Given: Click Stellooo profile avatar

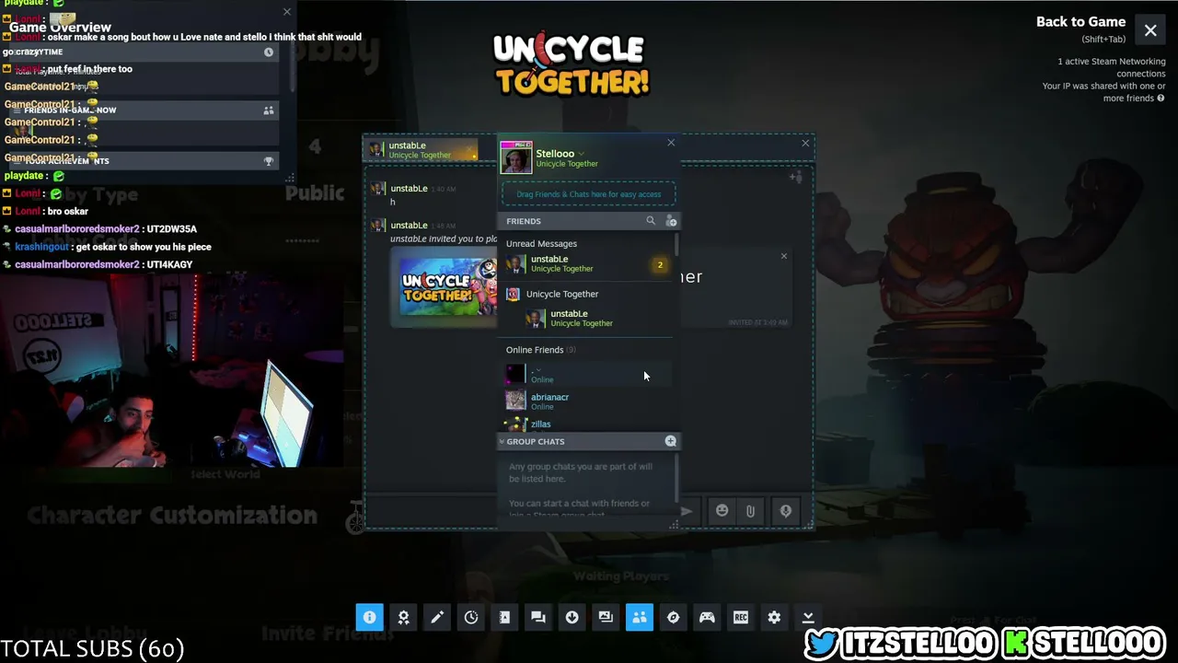Looking at the screenshot, I should coord(515,157).
